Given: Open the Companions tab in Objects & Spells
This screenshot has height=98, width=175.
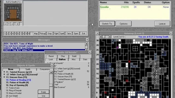Looking at the screenshot, I should pyautogui.click(x=45, y=69).
